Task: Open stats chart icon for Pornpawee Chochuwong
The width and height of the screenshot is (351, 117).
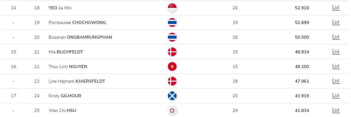Action: tap(336, 22)
